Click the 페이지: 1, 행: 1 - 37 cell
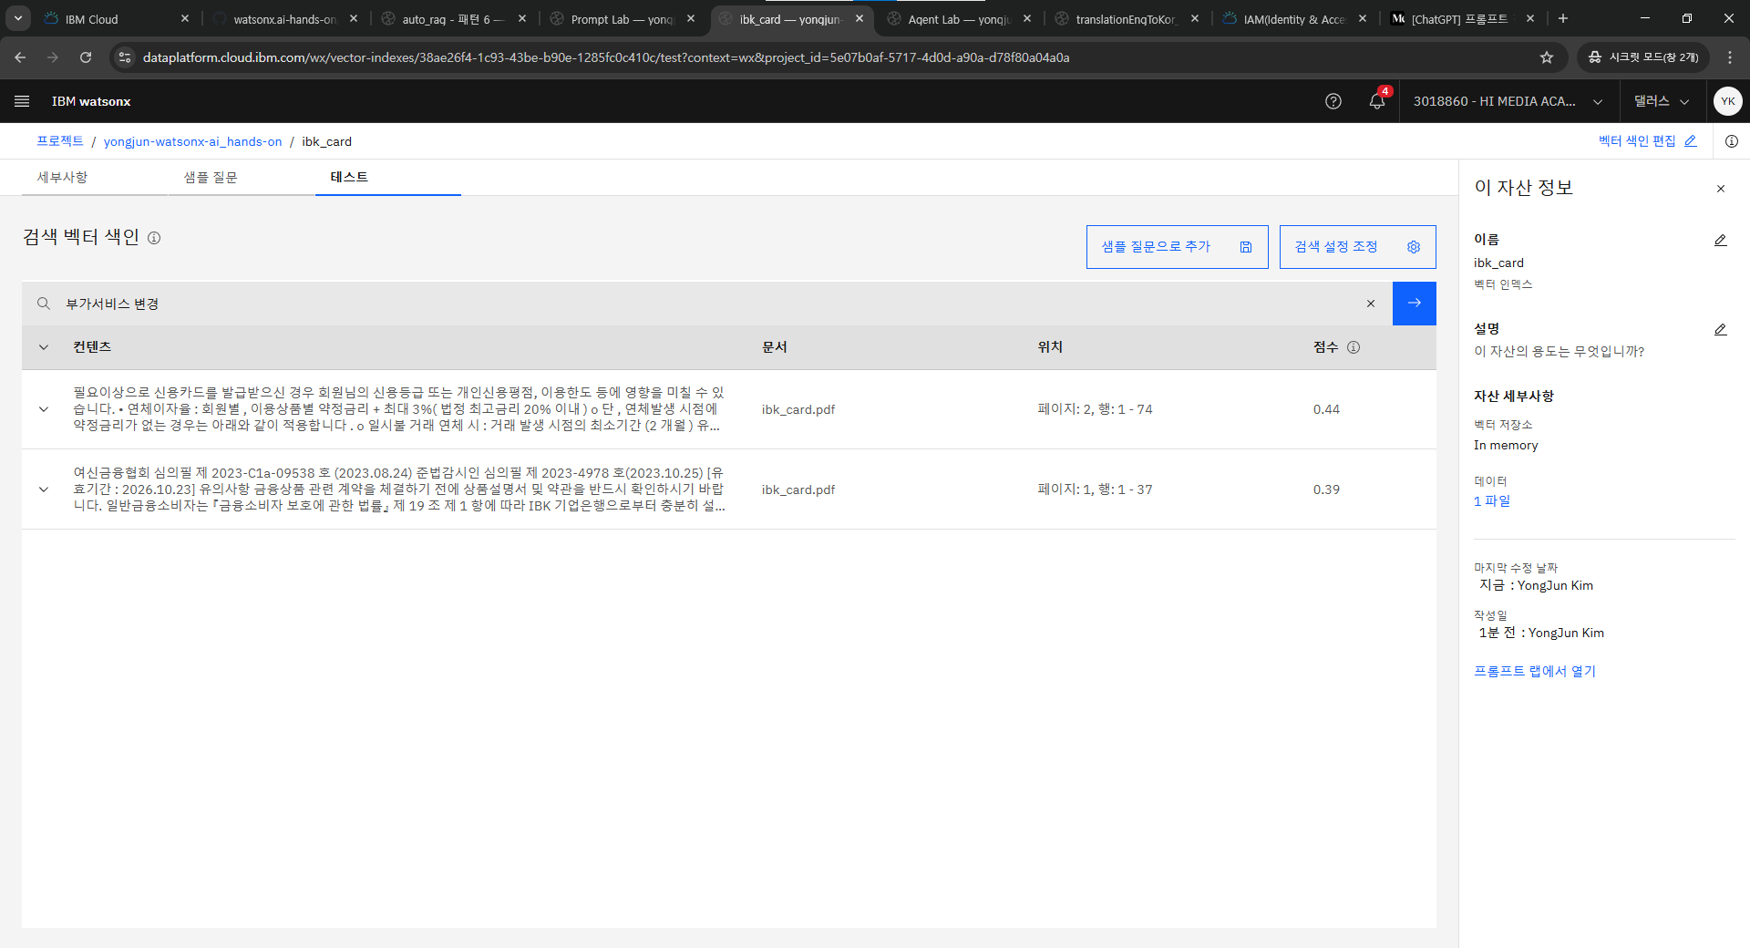1750x948 pixels. 1096,489
